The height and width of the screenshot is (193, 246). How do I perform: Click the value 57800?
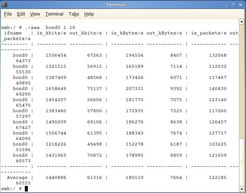(95, 111)
